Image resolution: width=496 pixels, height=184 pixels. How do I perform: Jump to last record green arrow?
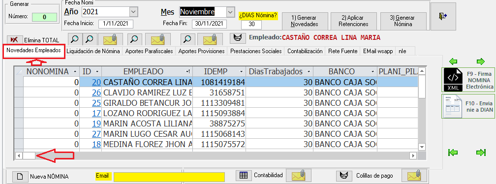pyautogui.click(x=481, y=153)
